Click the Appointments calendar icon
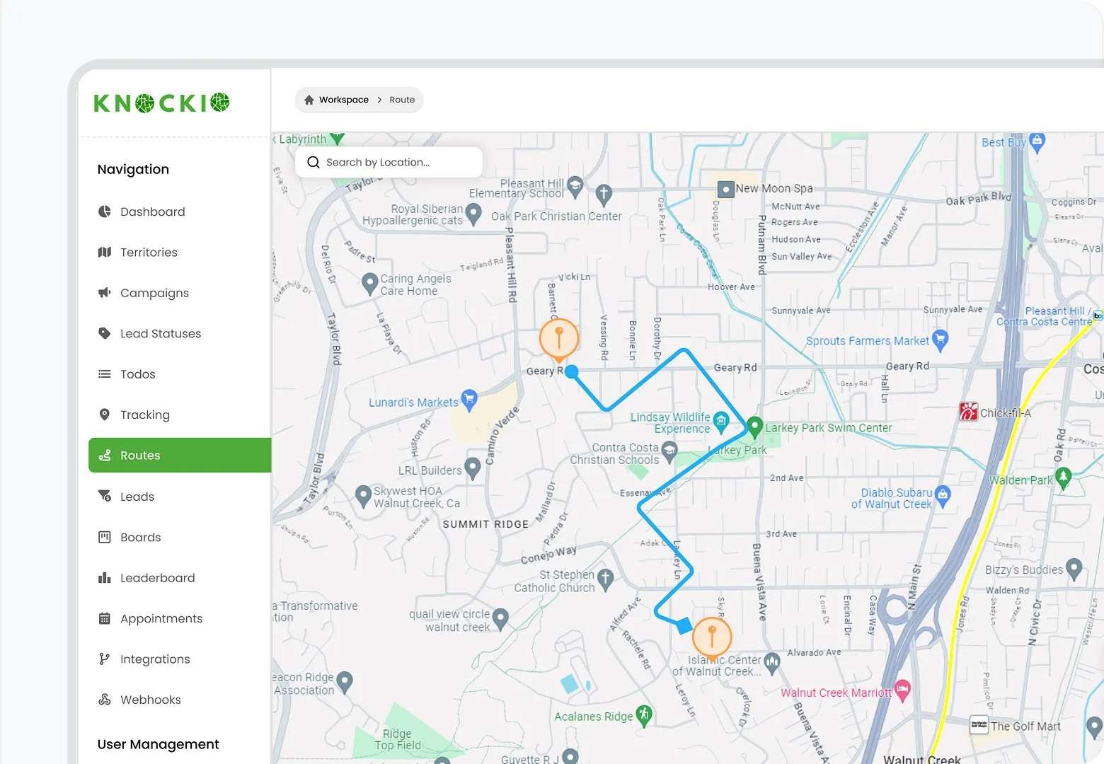1104x764 pixels. pyautogui.click(x=105, y=618)
